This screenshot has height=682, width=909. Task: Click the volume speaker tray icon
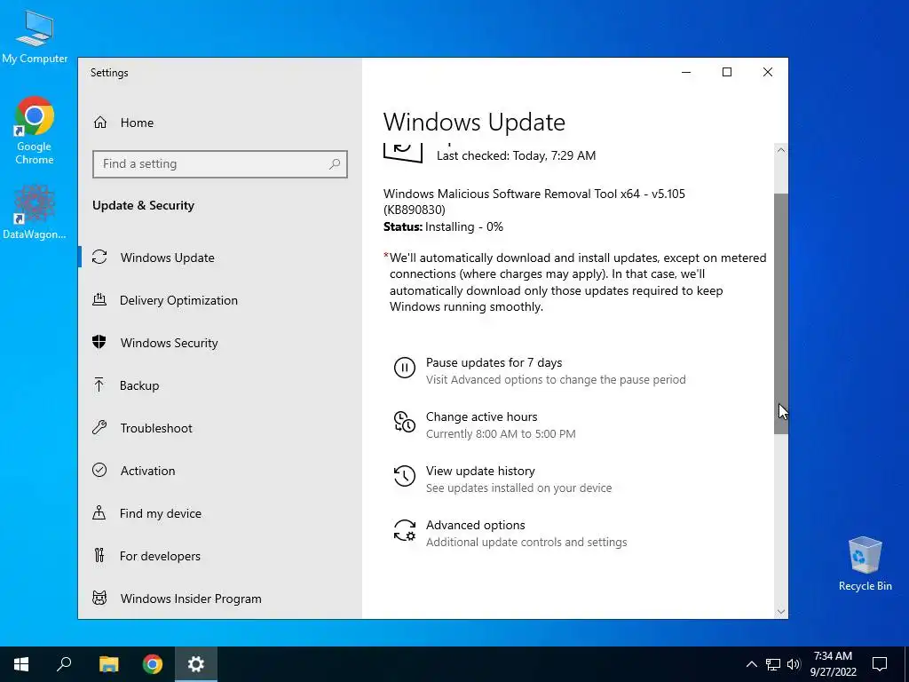pos(794,664)
